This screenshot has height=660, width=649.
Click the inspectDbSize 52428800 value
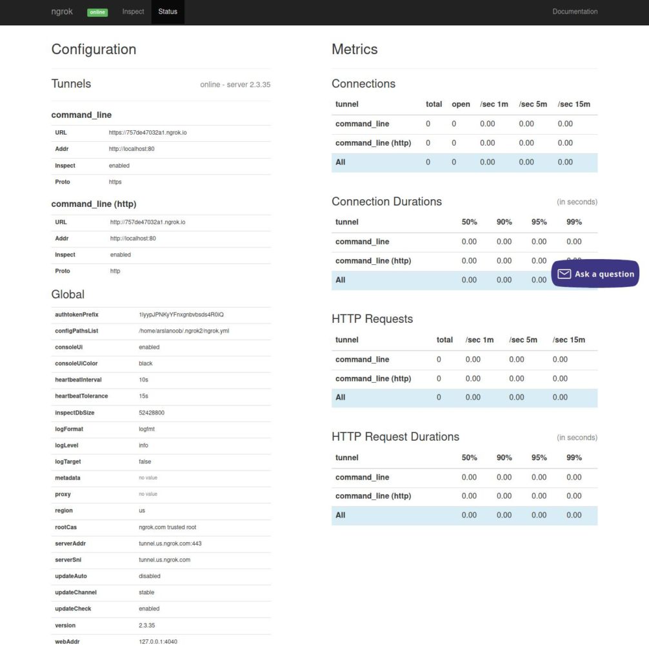(152, 412)
